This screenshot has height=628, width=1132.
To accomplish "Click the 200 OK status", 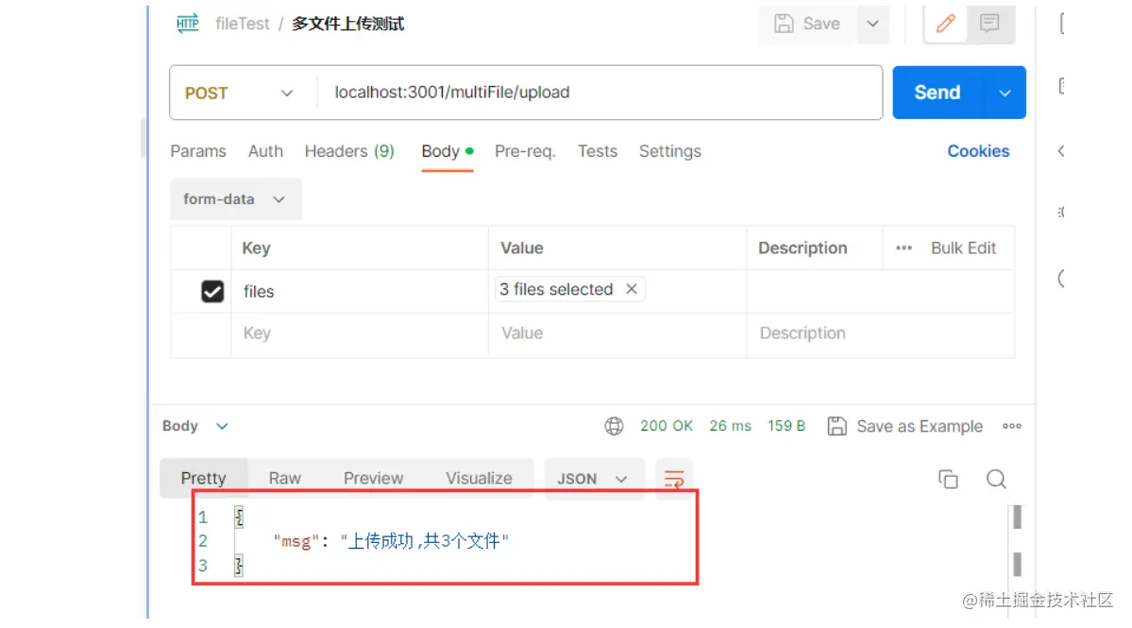I will tap(667, 427).
